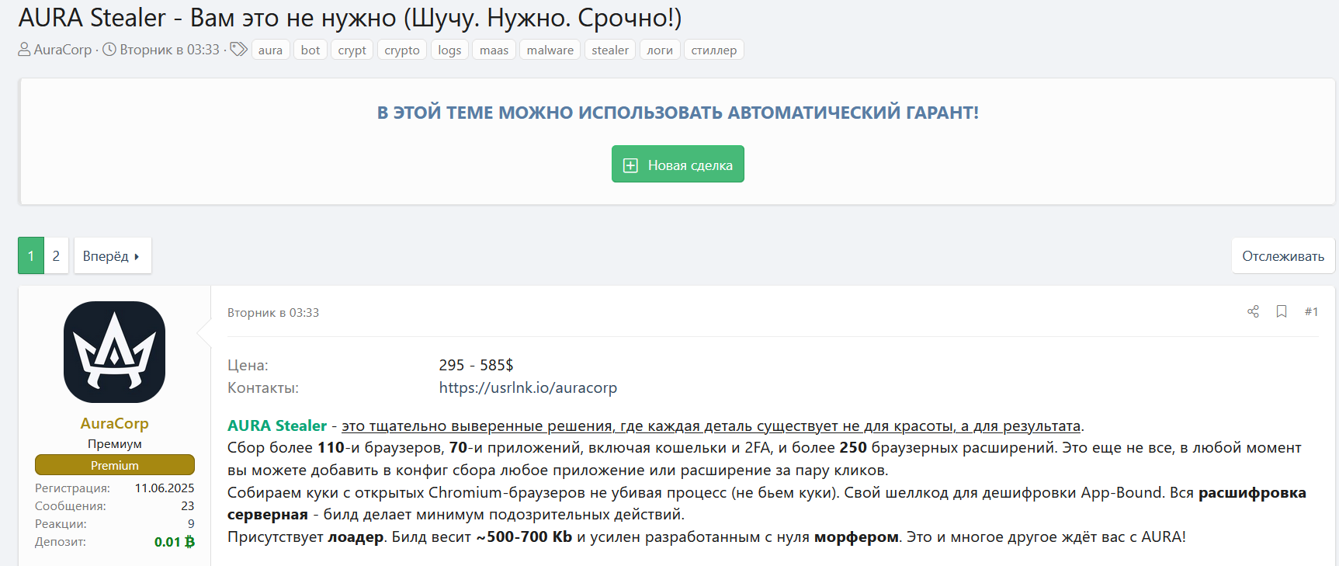
Task: Click the automatic guarantor banner heading
Action: pyautogui.click(x=678, y=113)
